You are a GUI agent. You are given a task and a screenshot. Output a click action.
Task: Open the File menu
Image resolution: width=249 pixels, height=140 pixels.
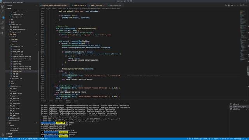2,3
